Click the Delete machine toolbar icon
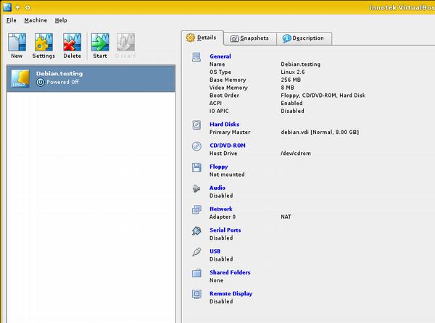 pyautogui.click(x=72, y=42)
